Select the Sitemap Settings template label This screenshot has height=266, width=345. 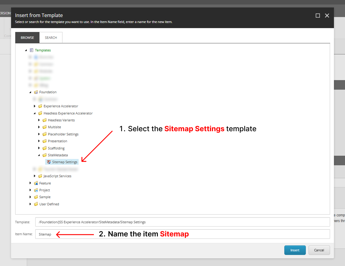click(65, 162)
